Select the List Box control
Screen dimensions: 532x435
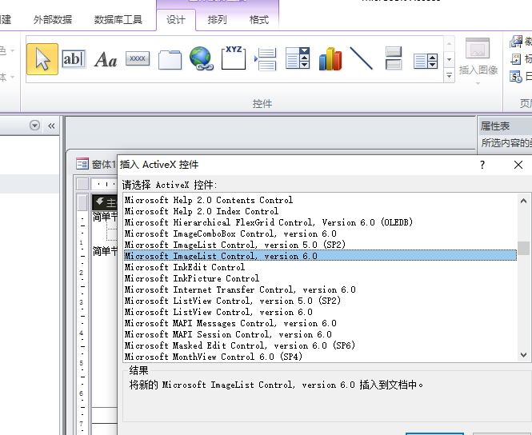[426, 61]
